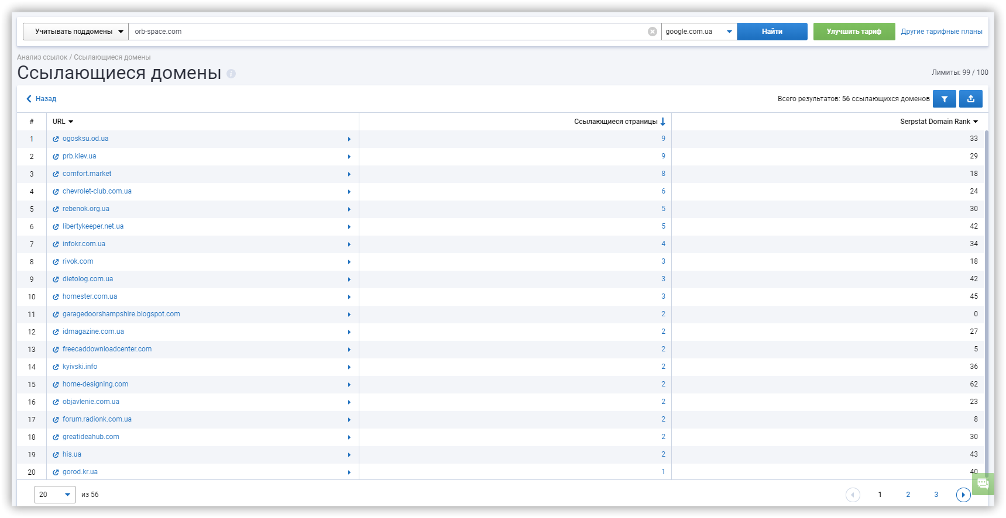This screenshot has width=1006, height=518.
Task: Click domain rank 45 for homester.com.ua
Action: (x=974, y=296)
